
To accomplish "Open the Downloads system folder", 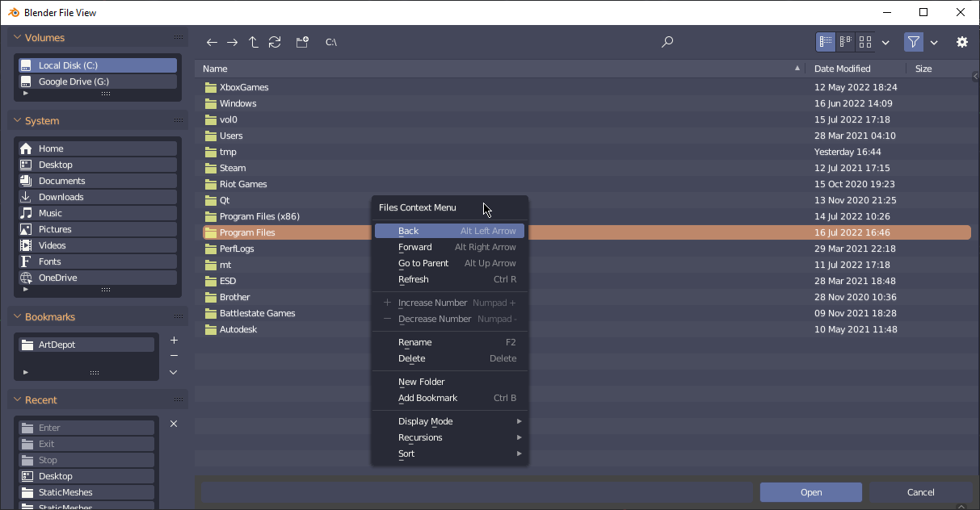I will pyautogui.click(x=97, y=197).
